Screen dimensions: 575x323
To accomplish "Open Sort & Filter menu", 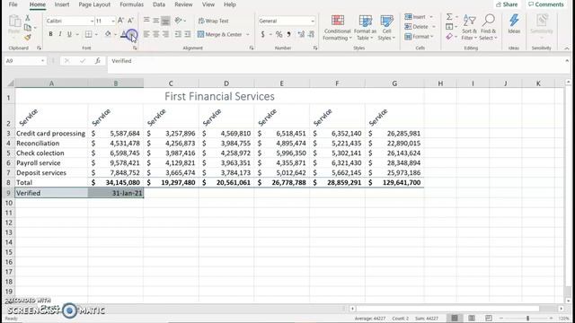I will click(x=469, y=28).
